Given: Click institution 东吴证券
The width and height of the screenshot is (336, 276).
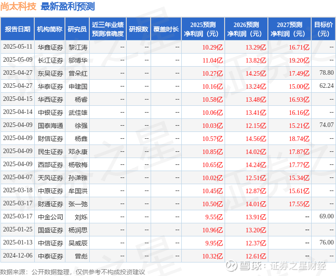Looking at the screenshot, I should (51, 73).
